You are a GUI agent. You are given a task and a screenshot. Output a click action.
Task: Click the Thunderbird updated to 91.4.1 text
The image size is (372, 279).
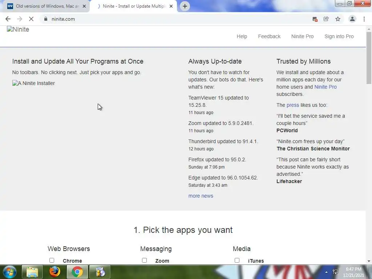(x=223, y=141)
